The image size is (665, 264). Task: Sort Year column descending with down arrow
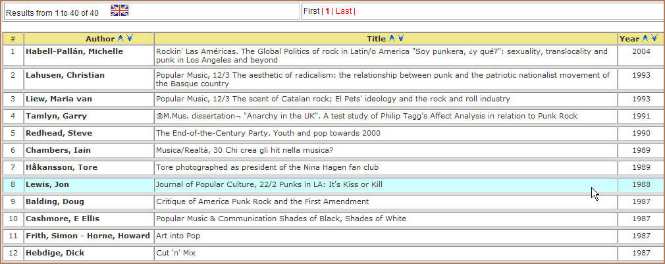click(654, 39)
